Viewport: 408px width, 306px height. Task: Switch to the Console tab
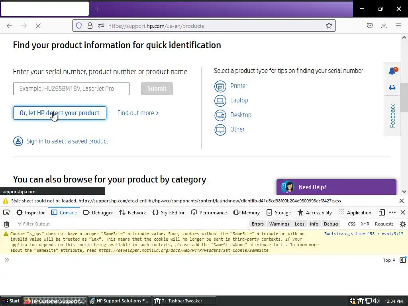64,213
